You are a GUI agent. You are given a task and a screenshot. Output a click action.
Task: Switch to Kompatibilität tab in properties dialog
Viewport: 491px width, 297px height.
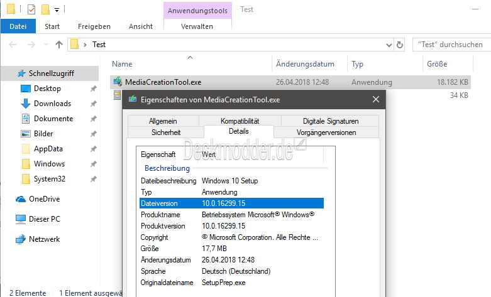pos(240,121)
